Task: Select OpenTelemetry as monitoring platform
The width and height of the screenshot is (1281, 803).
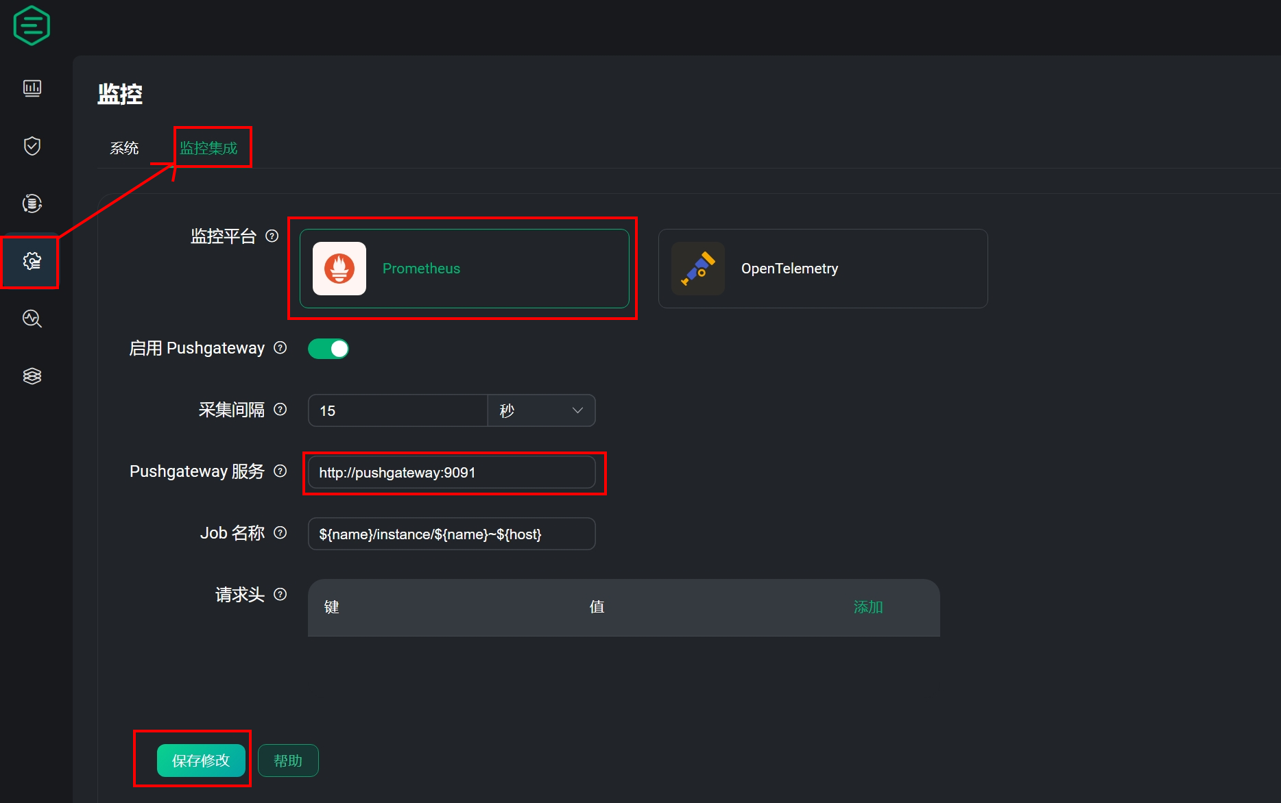Action: point(822,269)
